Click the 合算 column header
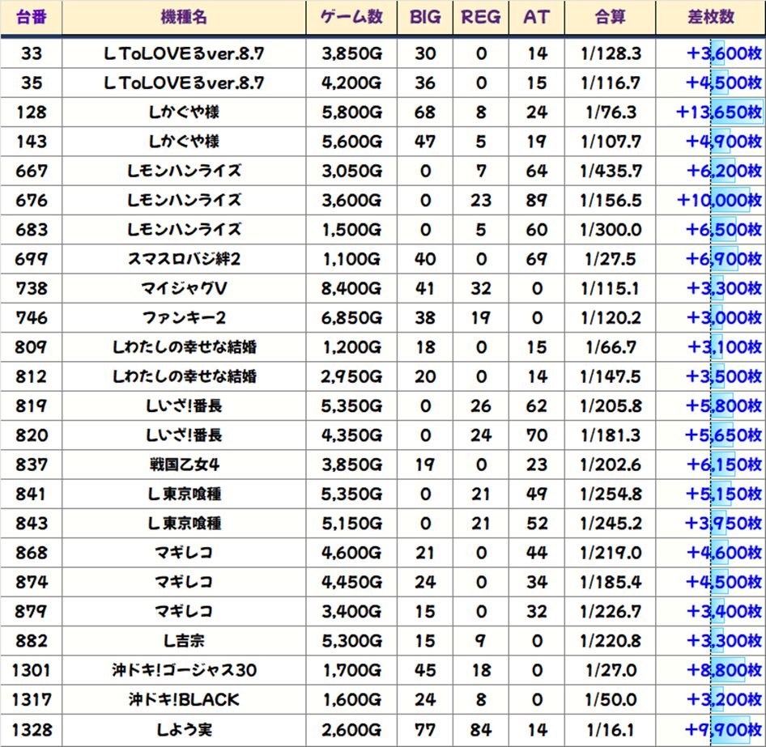Viewport: 766px width, 747px height. pyautogui.click(x=611, y=18)
